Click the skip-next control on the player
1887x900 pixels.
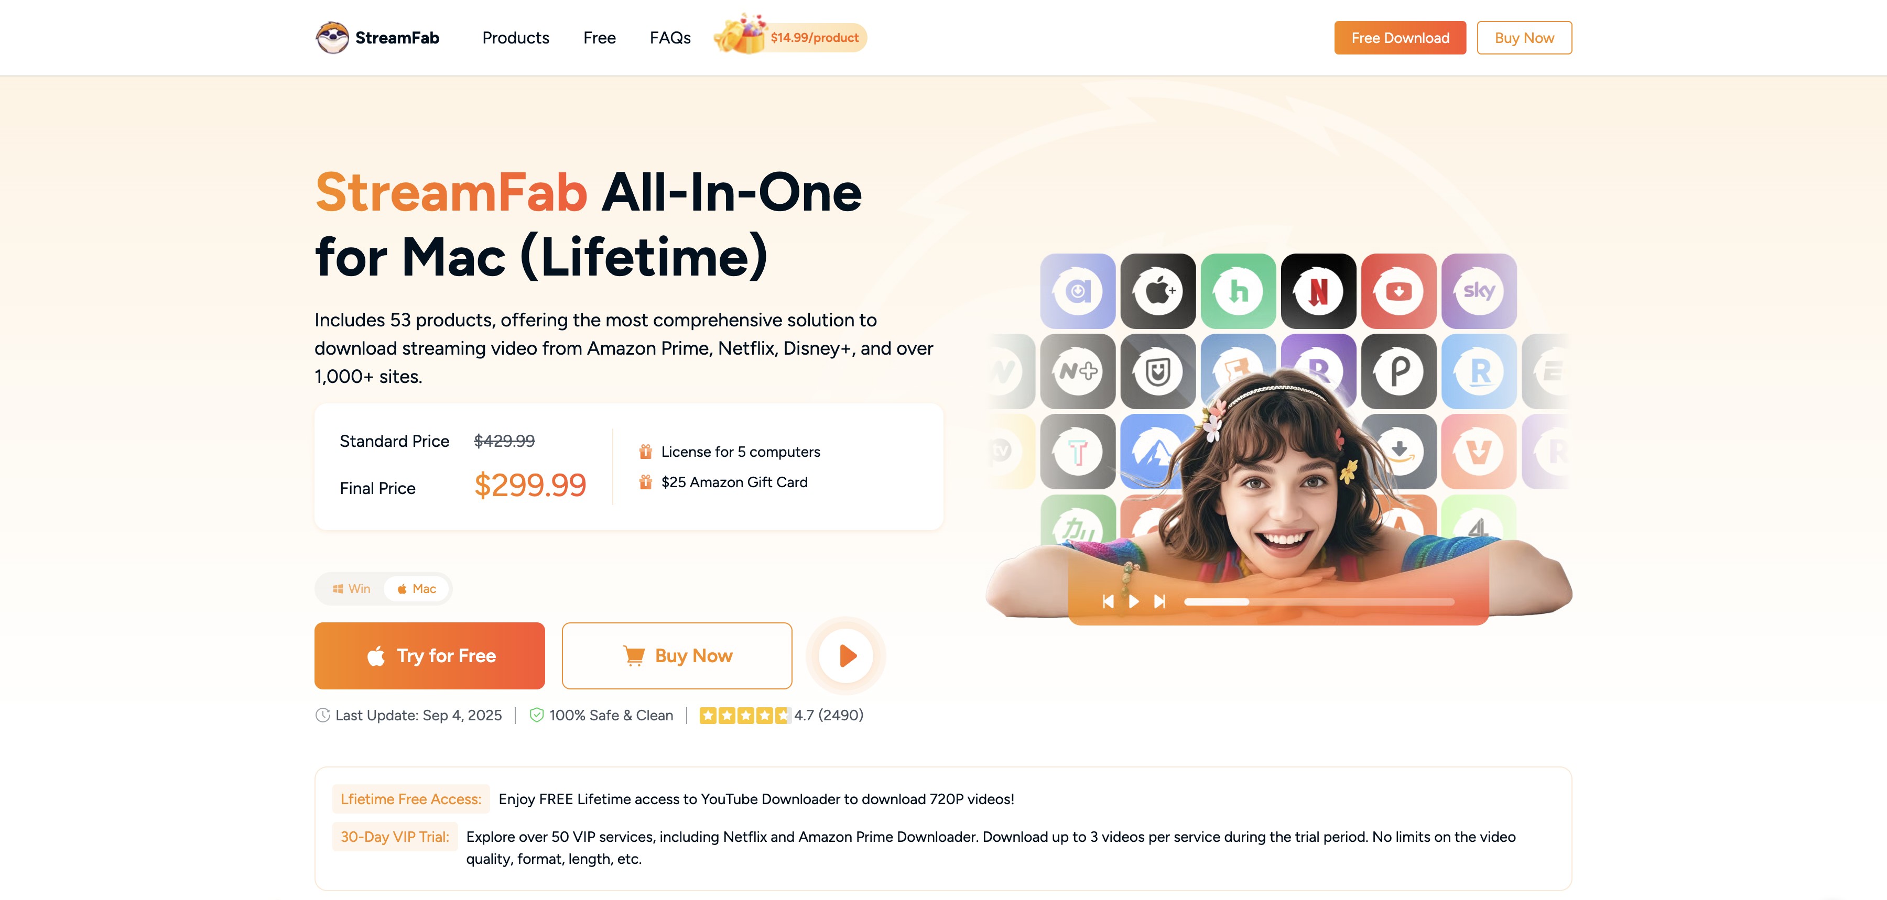tap(1159, 602)
